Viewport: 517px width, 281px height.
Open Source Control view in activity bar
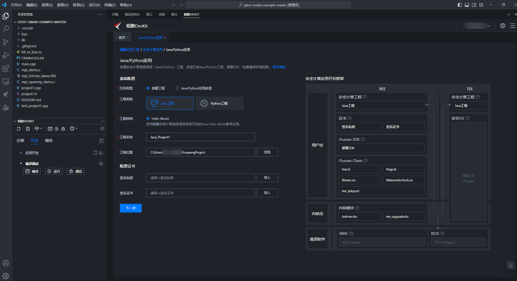pos(6,42)
